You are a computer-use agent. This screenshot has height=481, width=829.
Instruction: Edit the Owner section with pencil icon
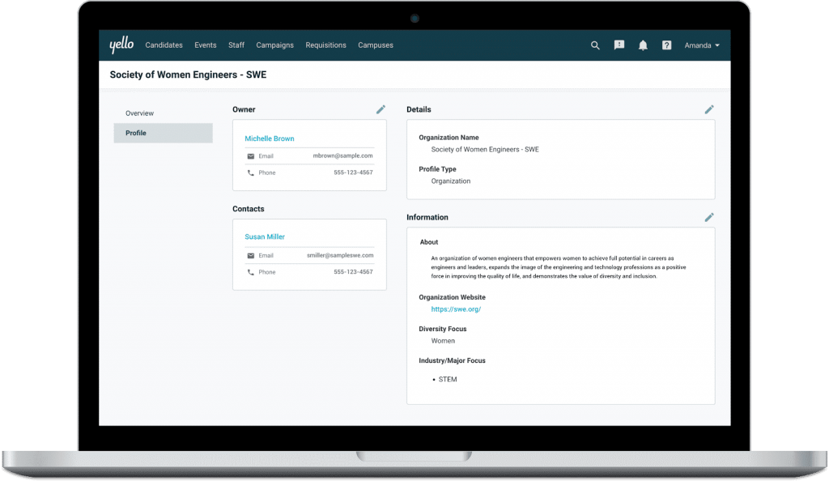[380, 109]
